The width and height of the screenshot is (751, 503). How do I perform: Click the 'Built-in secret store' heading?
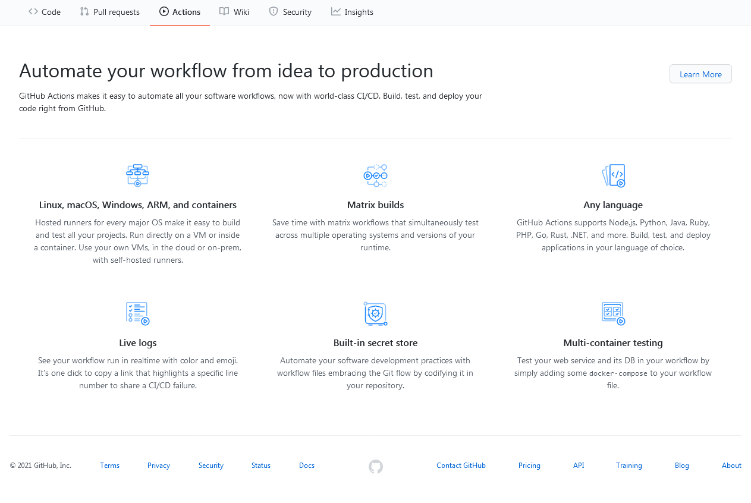[x=375, y=343]
